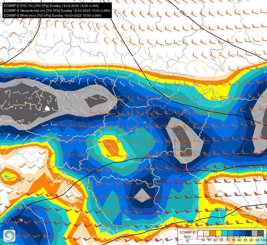
Task: Select the dark grey 95-100% legend swatch
Action: pyautogui.click(x=260, y=233)
